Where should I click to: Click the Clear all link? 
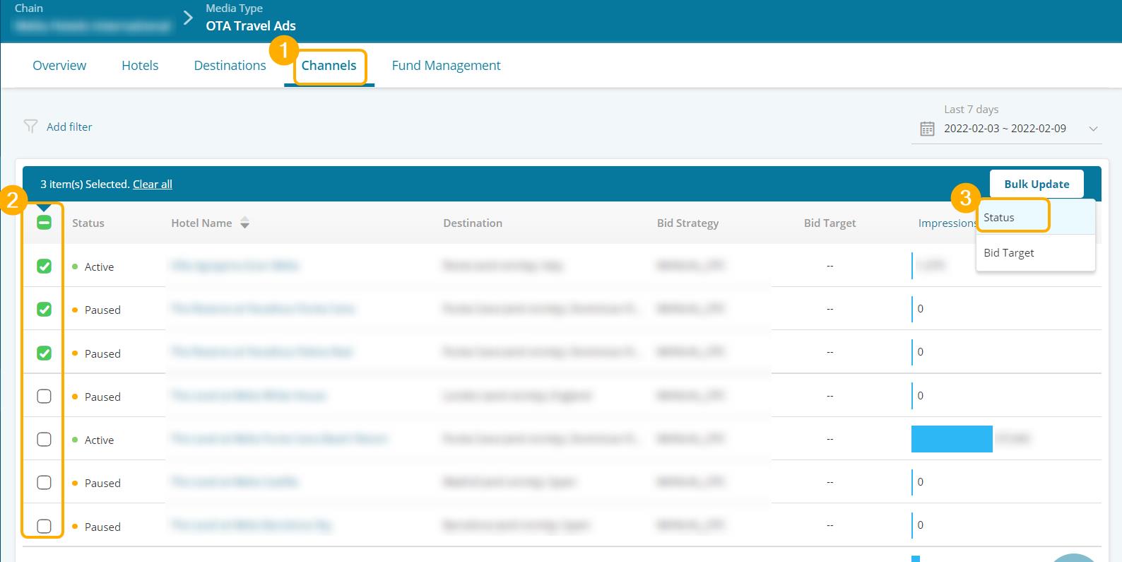pos(153,184)
